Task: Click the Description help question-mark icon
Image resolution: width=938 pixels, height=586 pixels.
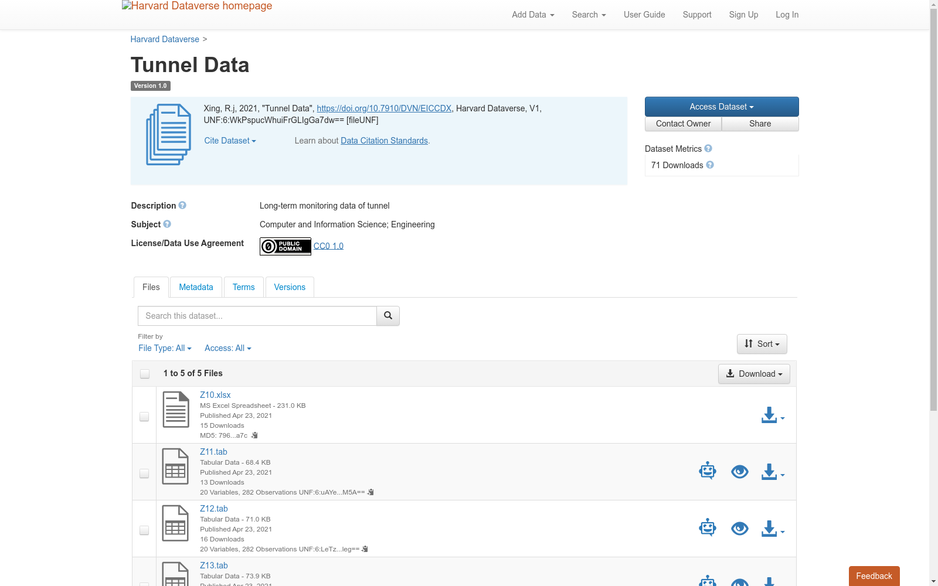Action: coord(182,206)
